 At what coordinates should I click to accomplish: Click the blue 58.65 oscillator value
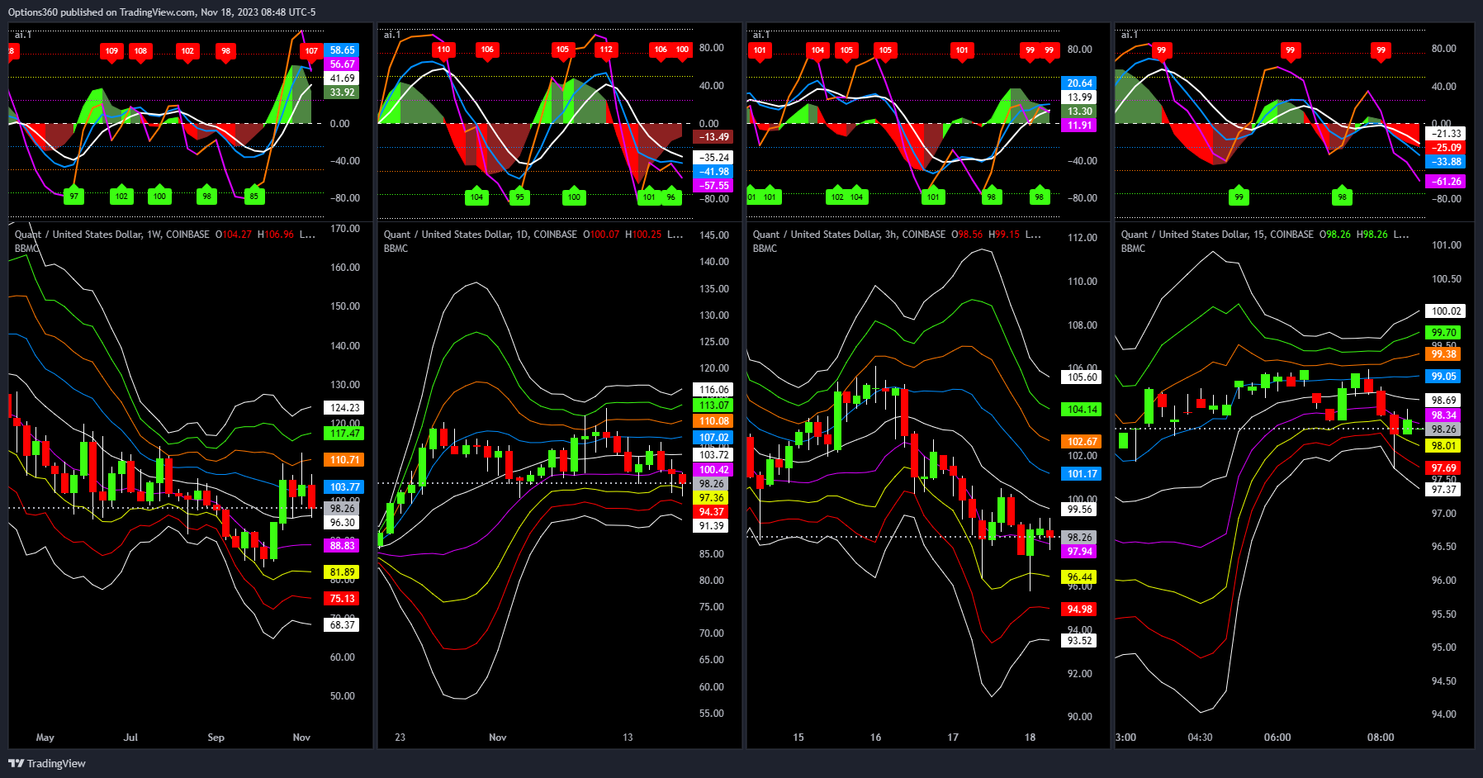point(342,50)
